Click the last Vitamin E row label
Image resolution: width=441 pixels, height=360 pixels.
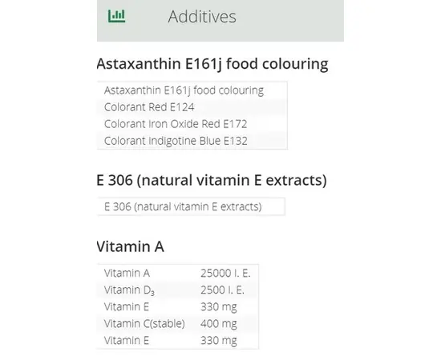click(126, 340)
